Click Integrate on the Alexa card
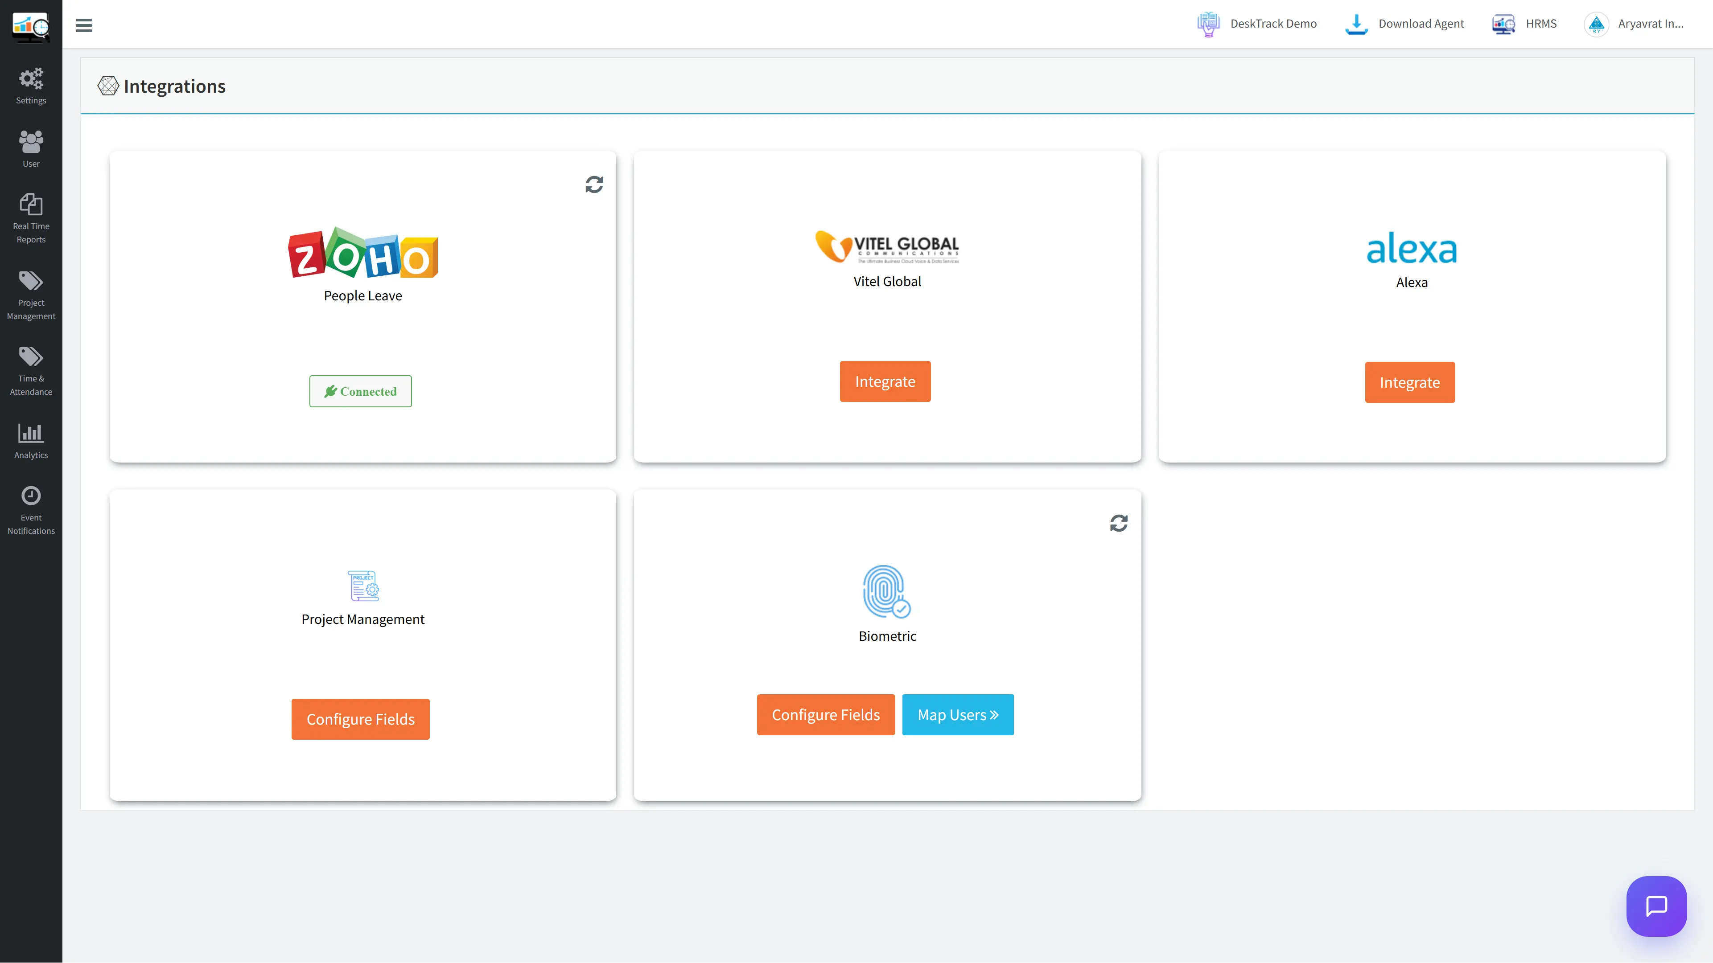 tap(1410, 382)
